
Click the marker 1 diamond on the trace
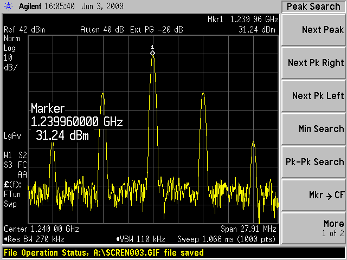click(x=153, y=53)
